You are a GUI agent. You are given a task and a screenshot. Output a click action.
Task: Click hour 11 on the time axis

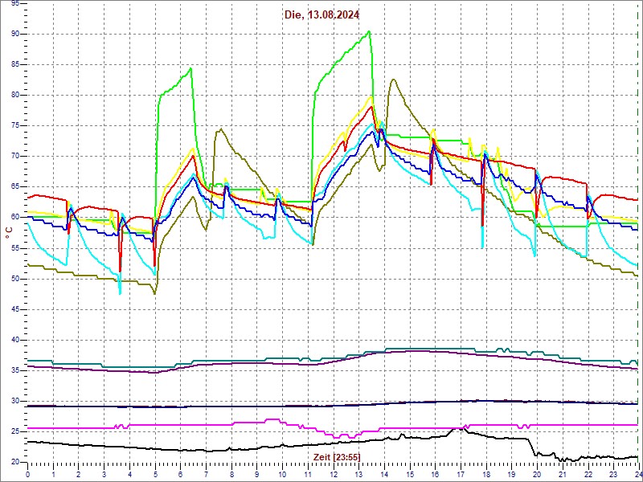tap(308, 474)
